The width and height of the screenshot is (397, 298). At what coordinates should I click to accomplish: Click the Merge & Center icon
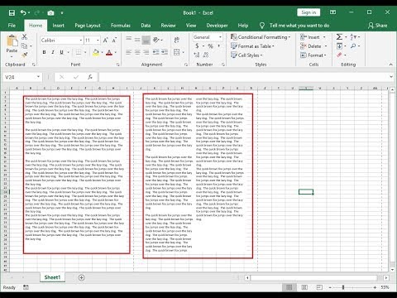click(177, 52)
